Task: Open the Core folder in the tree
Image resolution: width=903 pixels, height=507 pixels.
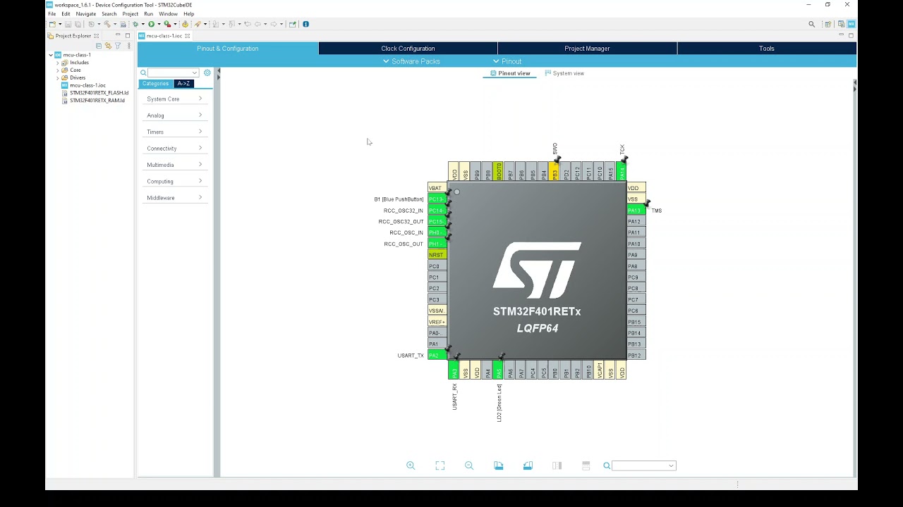Action: [x=75, y=70]
